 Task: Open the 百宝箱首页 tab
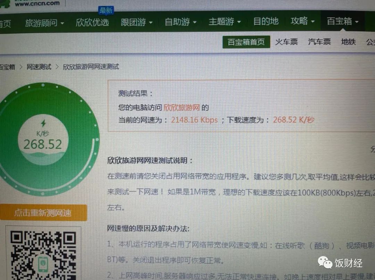click(x=247, y=42)
